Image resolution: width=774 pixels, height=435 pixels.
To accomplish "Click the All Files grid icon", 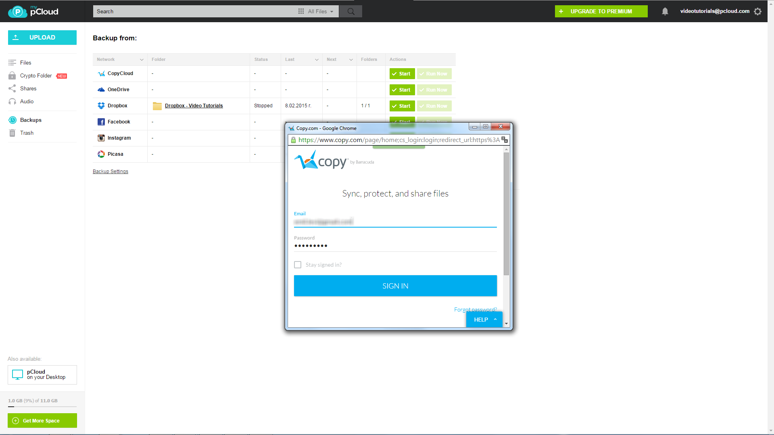I will click(x=301, y=11).
